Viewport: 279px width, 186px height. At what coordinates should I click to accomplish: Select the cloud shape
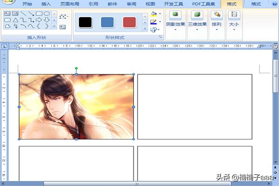tap(7, 26)
